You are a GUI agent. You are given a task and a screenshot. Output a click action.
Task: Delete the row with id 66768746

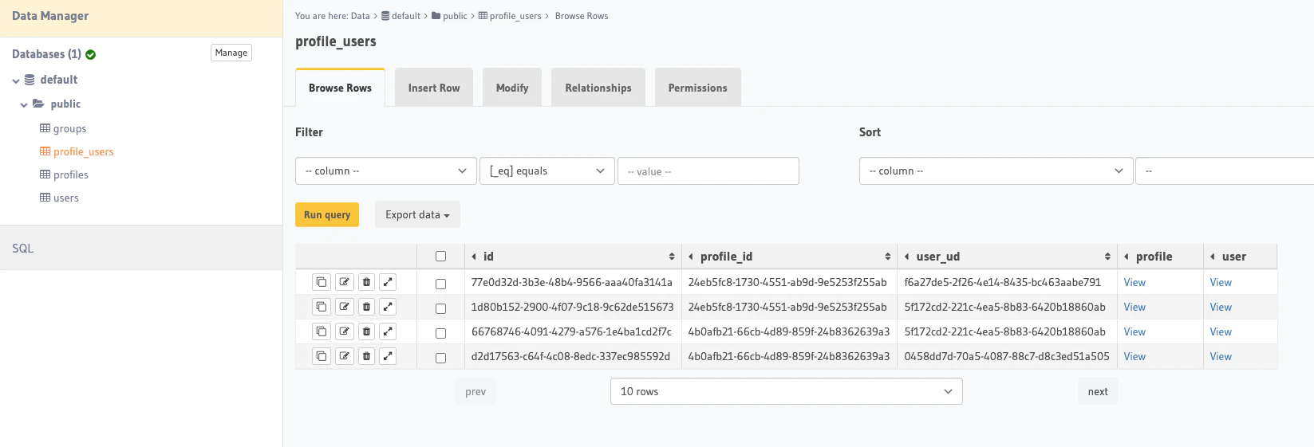tap(366, 331)
